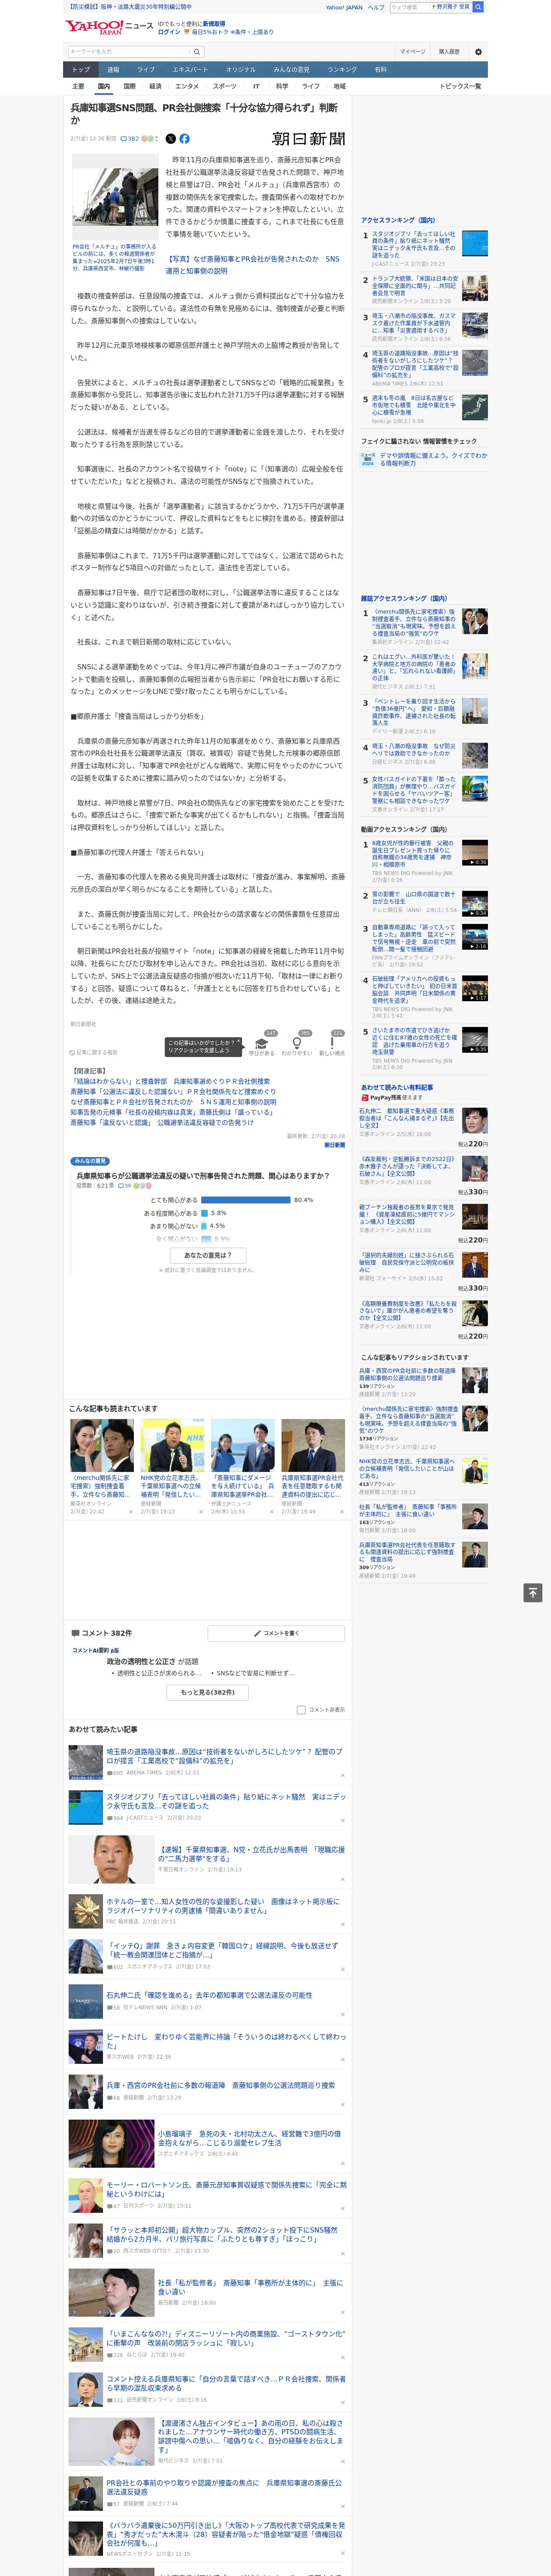Share article on Facebook
The height and width of the screenshot is (2576, 551).
click(184, 139)
